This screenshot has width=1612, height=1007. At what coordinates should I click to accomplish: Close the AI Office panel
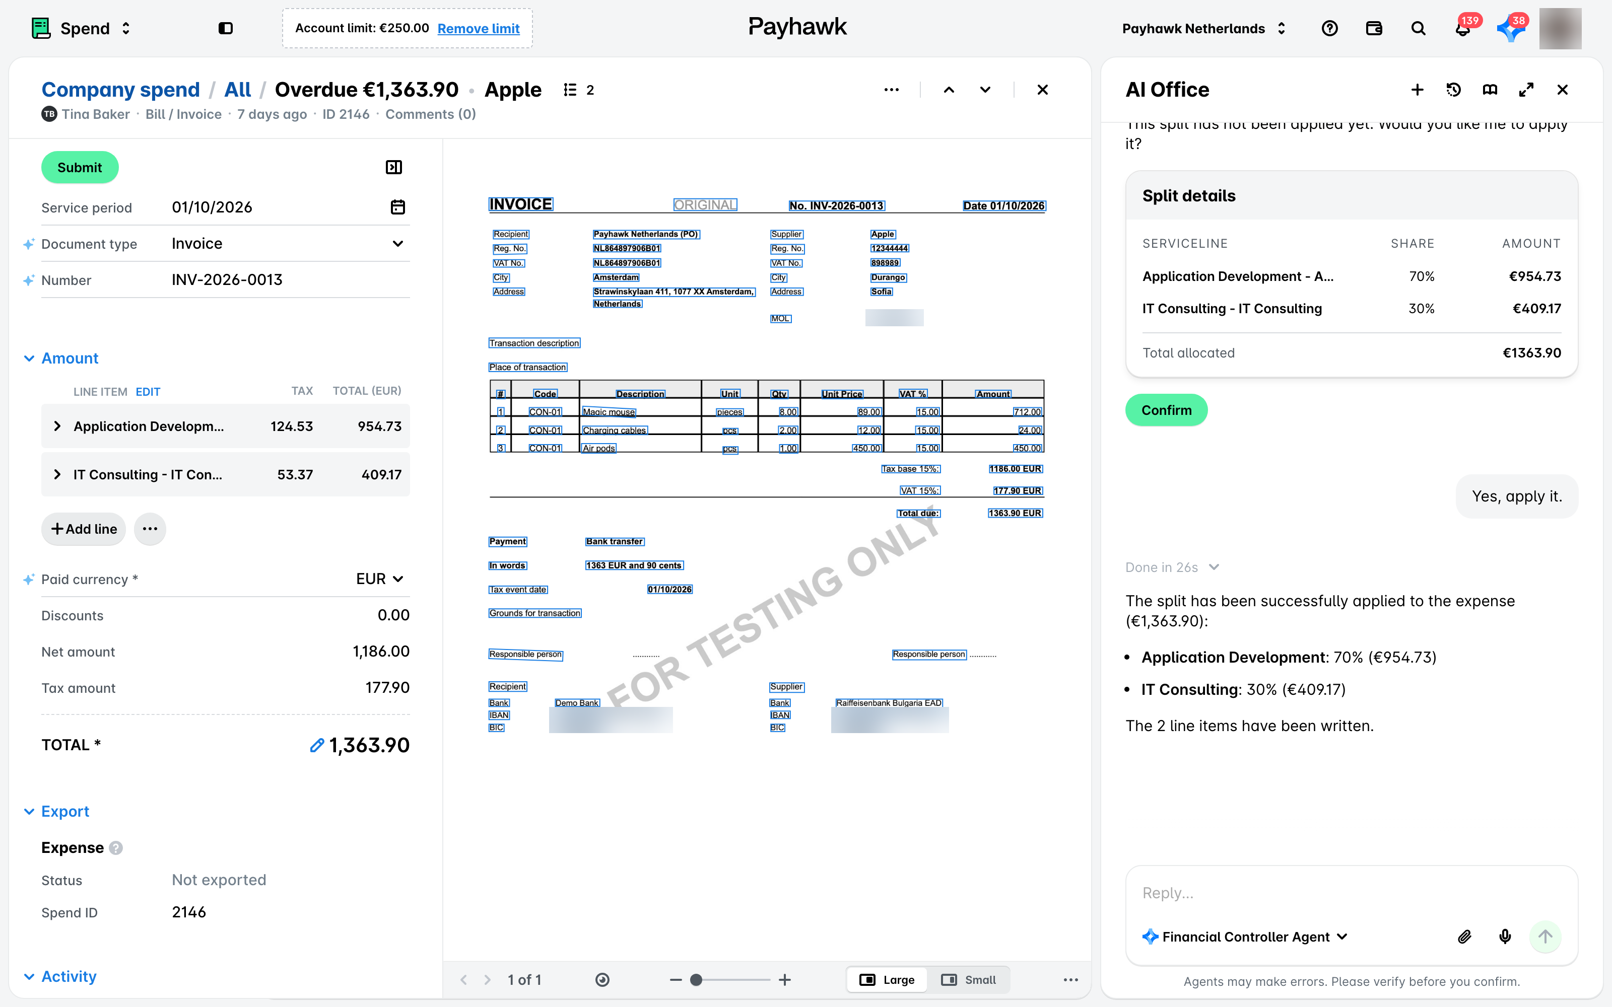point(1563,90)
